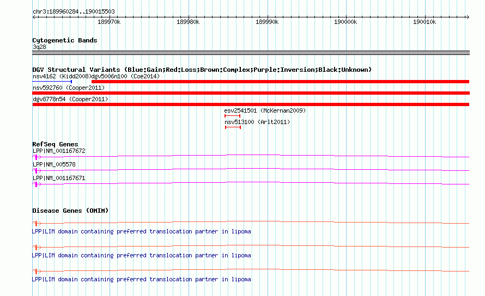Select the 189970k ruler mark
485x296 pixels.
[109, 22]
